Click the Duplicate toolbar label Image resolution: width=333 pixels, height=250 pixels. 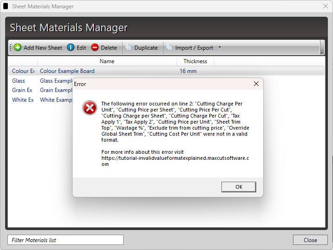(x=146, y=48)
